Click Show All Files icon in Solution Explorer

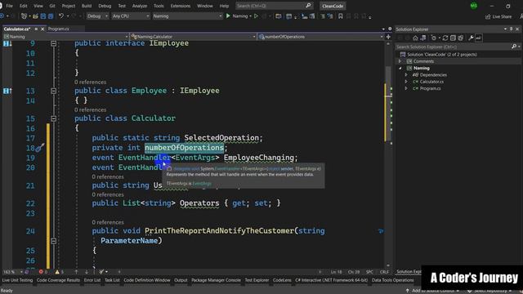point(461,38)
